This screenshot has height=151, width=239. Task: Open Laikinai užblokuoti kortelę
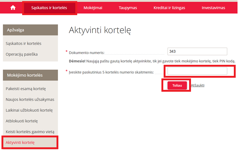(29, 110)
